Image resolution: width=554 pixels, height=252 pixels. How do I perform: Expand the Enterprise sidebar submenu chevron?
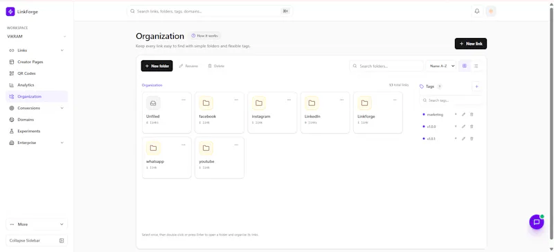[62, 143]
